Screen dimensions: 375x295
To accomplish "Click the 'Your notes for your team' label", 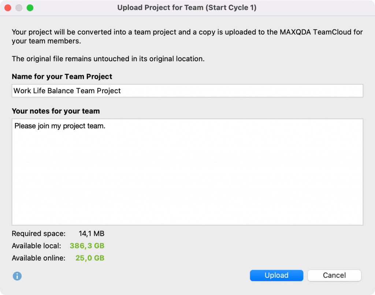I will click(56, 111).
